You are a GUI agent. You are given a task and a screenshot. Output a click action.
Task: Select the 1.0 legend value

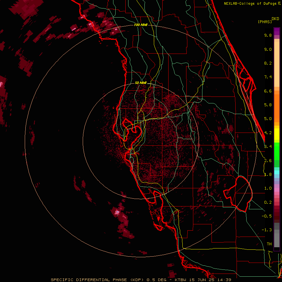pos(268,188)
